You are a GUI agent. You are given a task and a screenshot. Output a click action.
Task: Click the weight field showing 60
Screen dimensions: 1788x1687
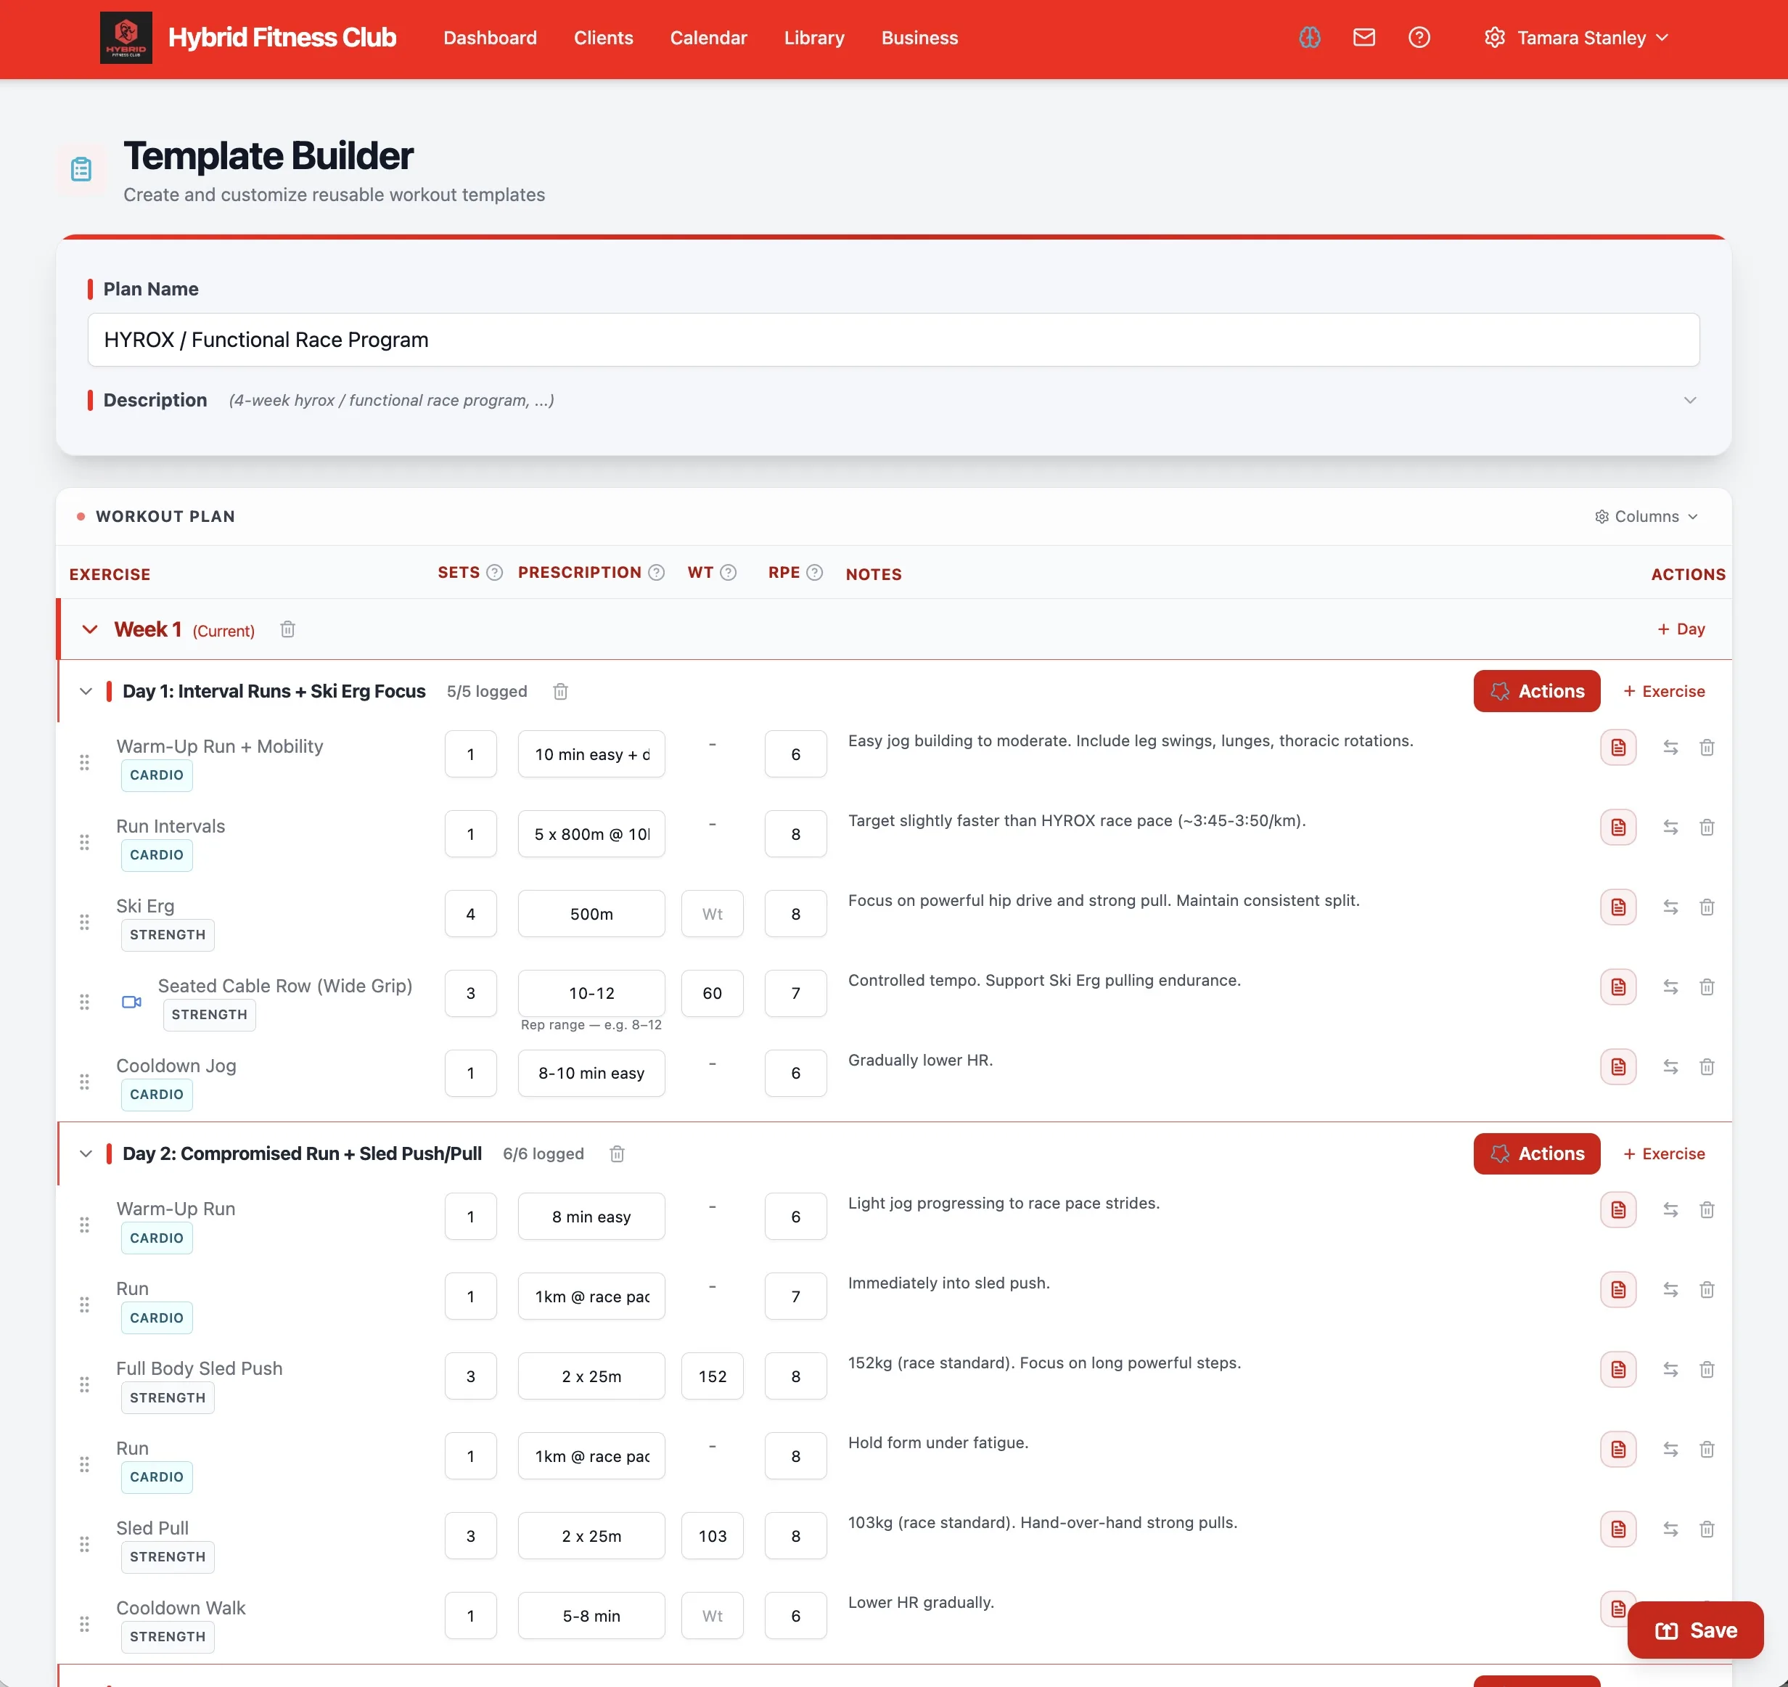(711, 993)
